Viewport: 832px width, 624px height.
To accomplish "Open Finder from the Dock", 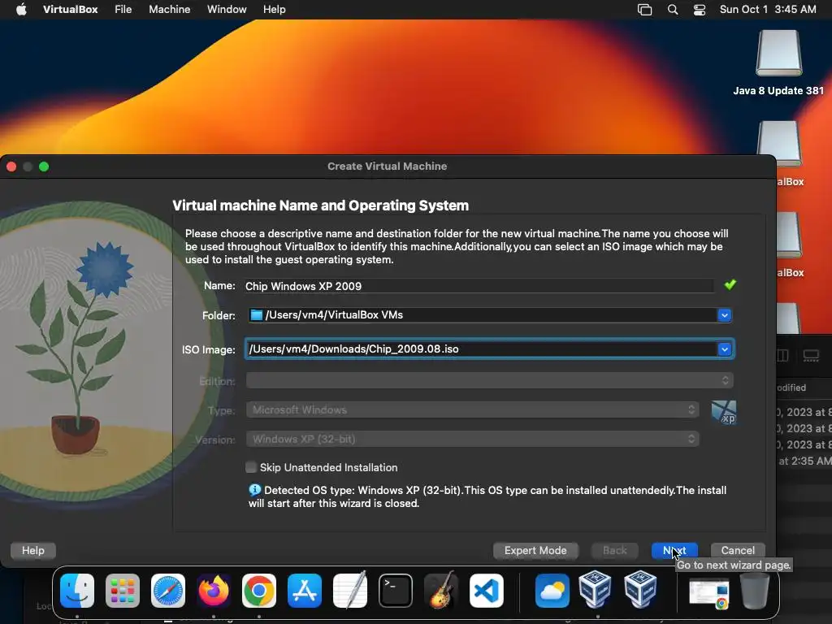I will [x=77, y=590].
